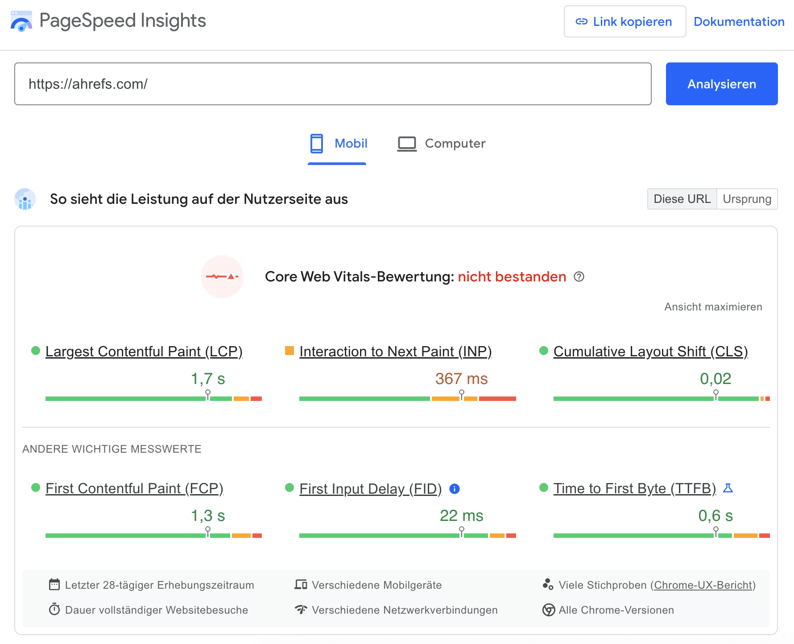Click the FID distribution bar

408,536
